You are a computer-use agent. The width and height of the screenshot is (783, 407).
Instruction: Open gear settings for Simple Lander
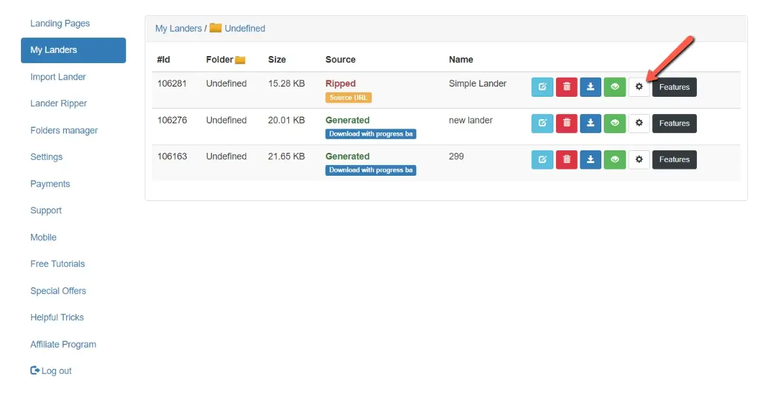point(639,87)
